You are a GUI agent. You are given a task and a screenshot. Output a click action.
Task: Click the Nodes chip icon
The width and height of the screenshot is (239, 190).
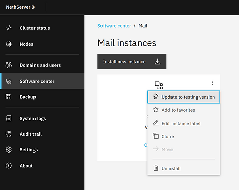[x=9, y=44]
